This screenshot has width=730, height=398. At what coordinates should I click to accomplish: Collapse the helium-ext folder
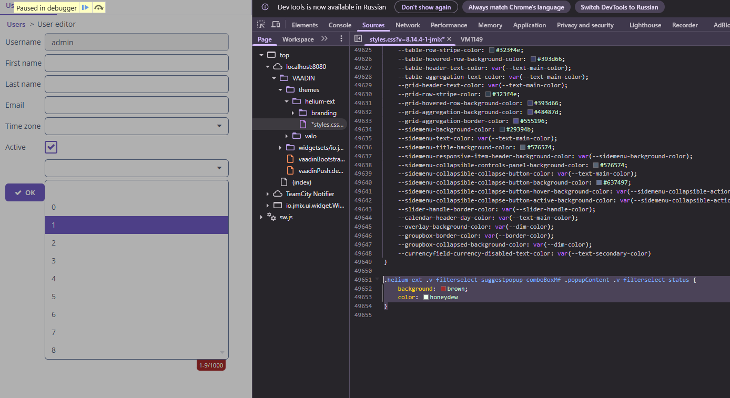[x=287, y=101]
